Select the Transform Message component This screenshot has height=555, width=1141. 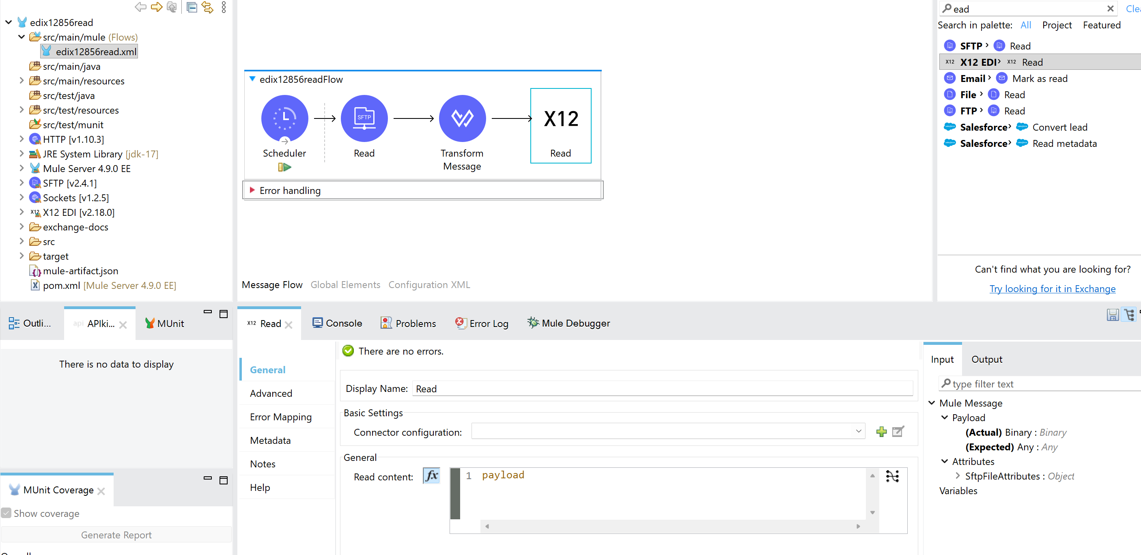tap(462, 118)
